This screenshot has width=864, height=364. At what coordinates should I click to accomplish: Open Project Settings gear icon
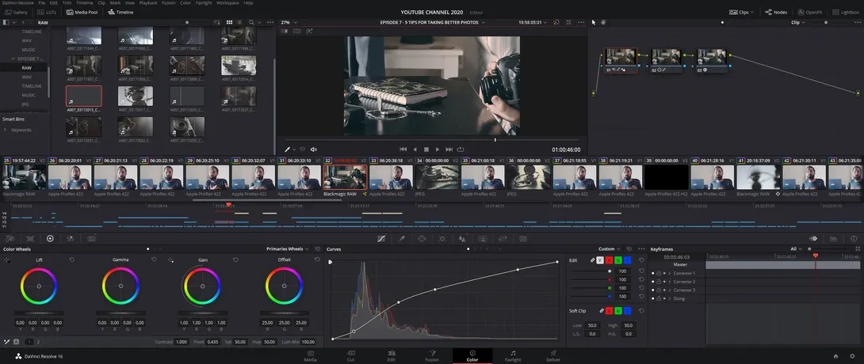tap(854, 356)
